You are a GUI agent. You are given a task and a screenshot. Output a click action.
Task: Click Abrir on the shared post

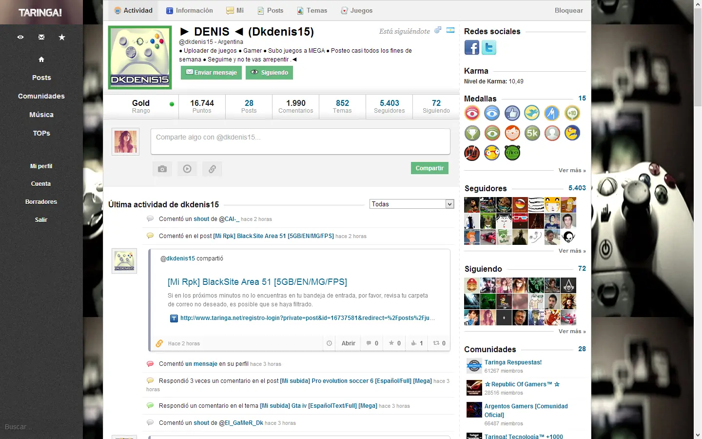(349, 343)
